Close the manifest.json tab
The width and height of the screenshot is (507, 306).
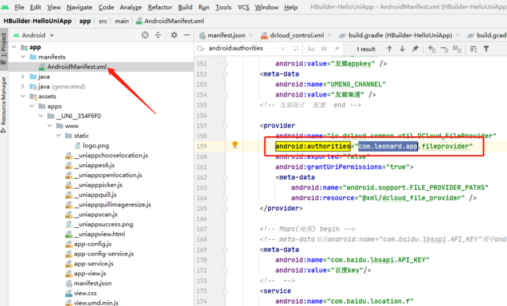tap(251, 35)
